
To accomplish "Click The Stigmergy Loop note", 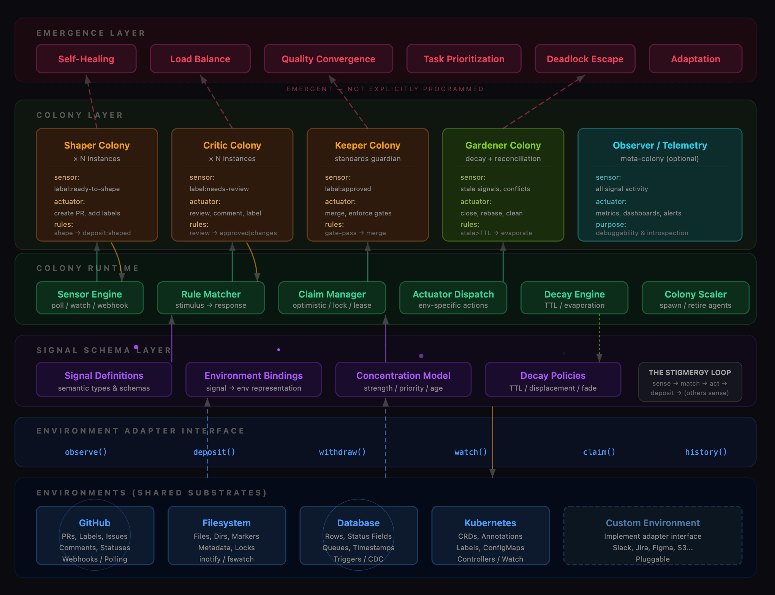I will pos(690,382).
